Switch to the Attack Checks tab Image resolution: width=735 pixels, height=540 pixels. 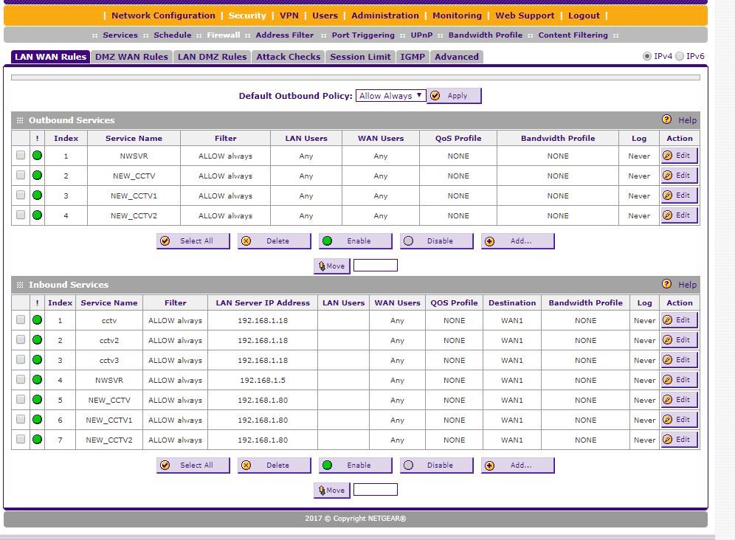(288, 57)
